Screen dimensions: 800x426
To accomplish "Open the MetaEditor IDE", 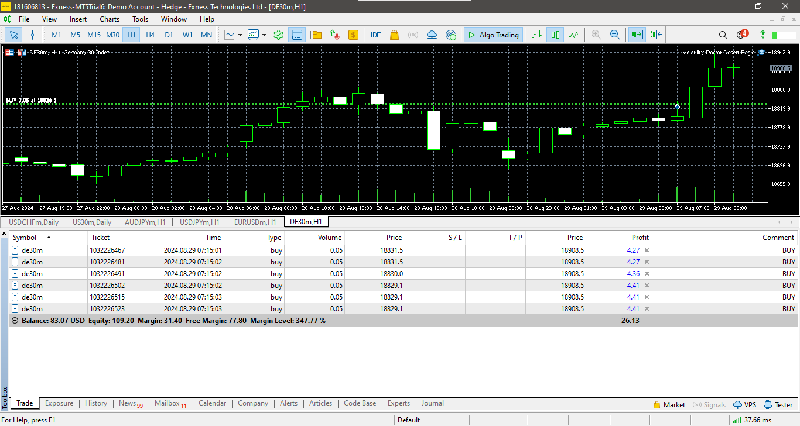I will point(375,35).
